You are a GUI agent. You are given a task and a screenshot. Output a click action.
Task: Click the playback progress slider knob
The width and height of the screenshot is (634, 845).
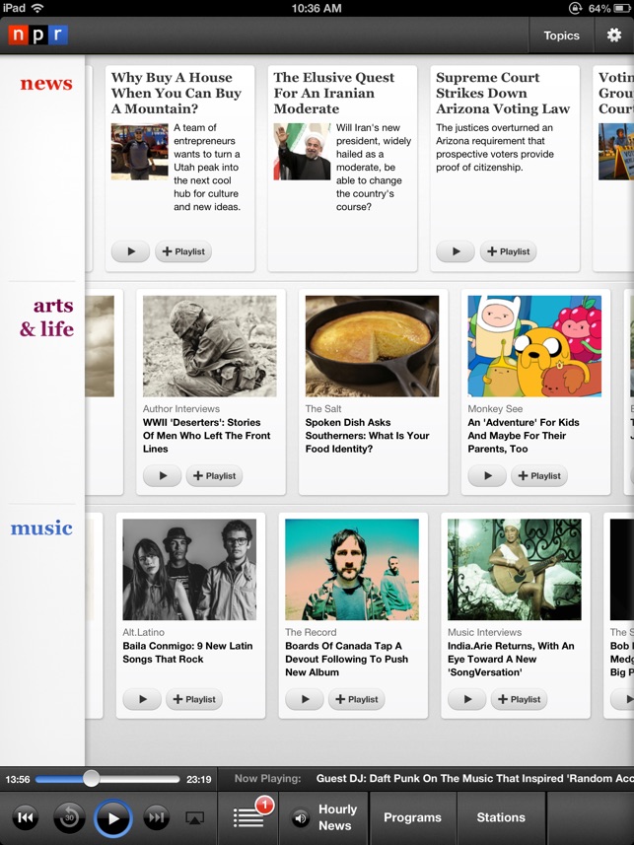pyautogui.click(x=91, y=779)
